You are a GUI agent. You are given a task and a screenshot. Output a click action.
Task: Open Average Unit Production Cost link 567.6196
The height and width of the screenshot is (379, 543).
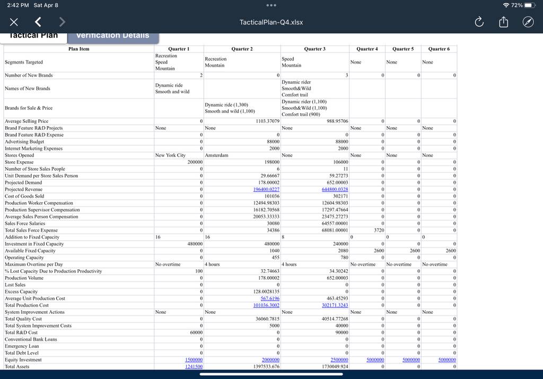click(x=270, y=298)
